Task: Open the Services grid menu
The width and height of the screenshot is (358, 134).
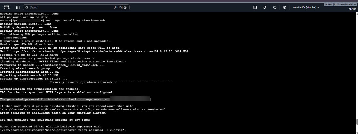Action: [x=18, y=7]
